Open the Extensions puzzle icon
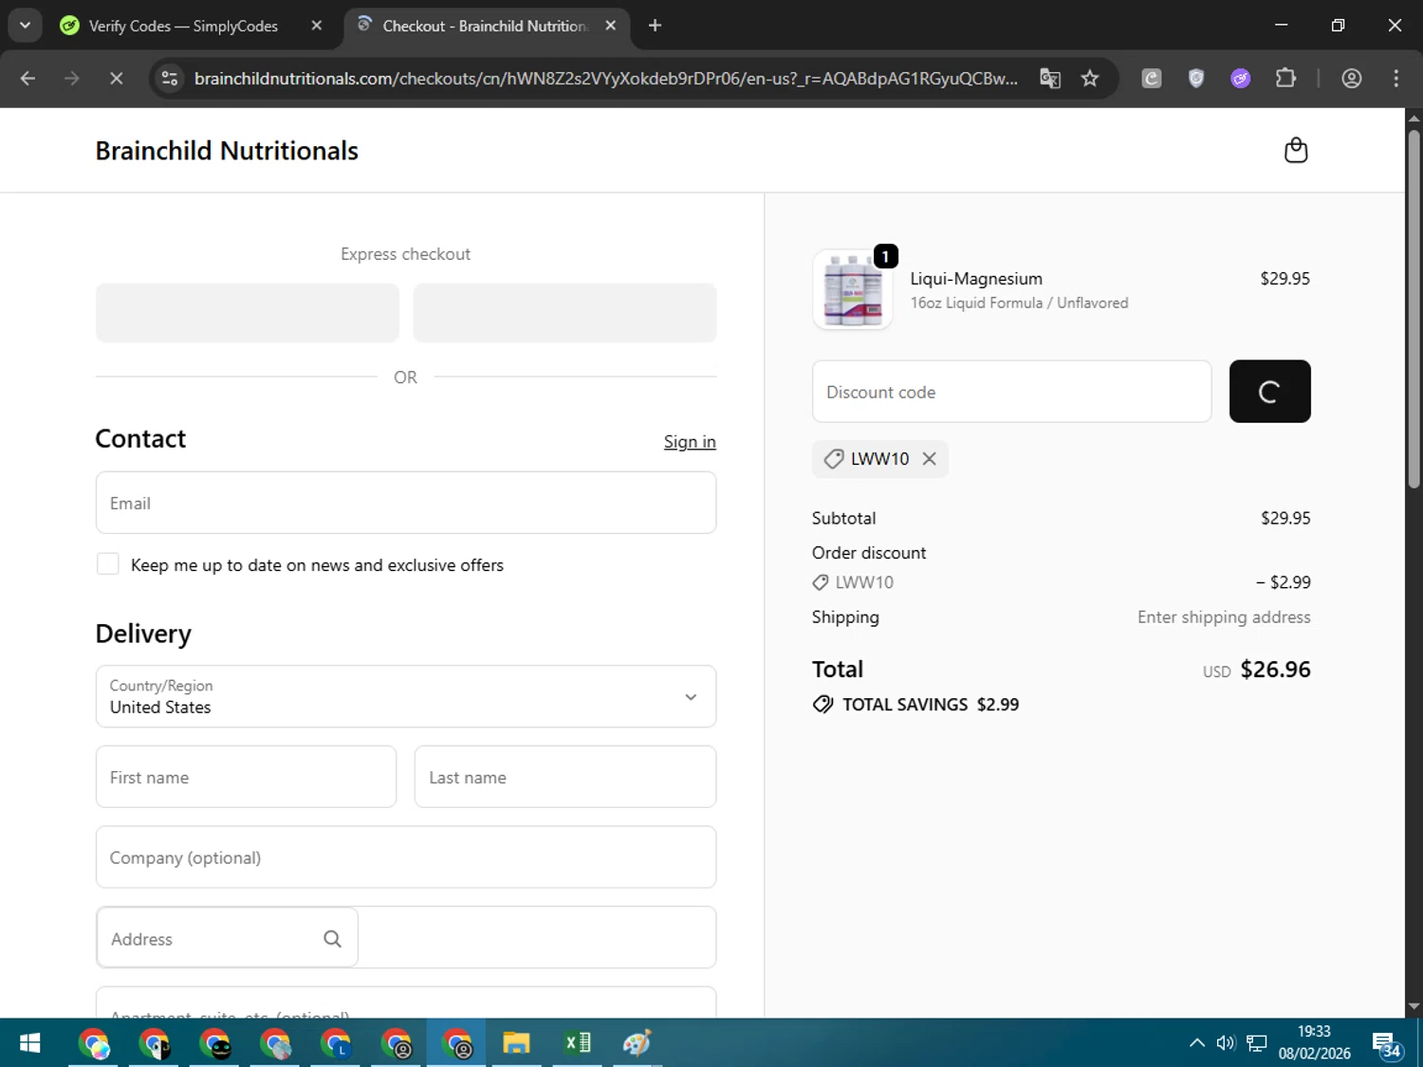The width and height of the screenshot is (1423, 1067). (x=1285, y=79)
